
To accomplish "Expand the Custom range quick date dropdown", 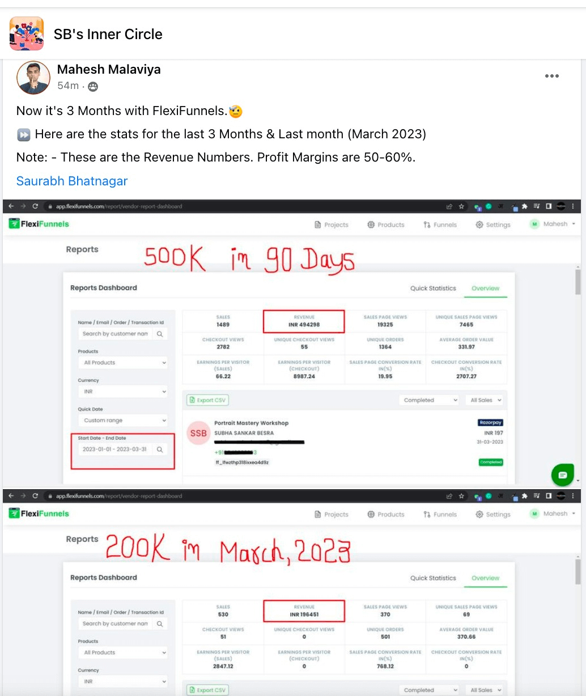I will click(x=123, y=421).
